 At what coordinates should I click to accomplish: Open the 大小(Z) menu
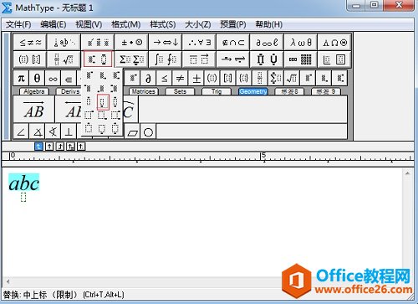tap(198, 24)
